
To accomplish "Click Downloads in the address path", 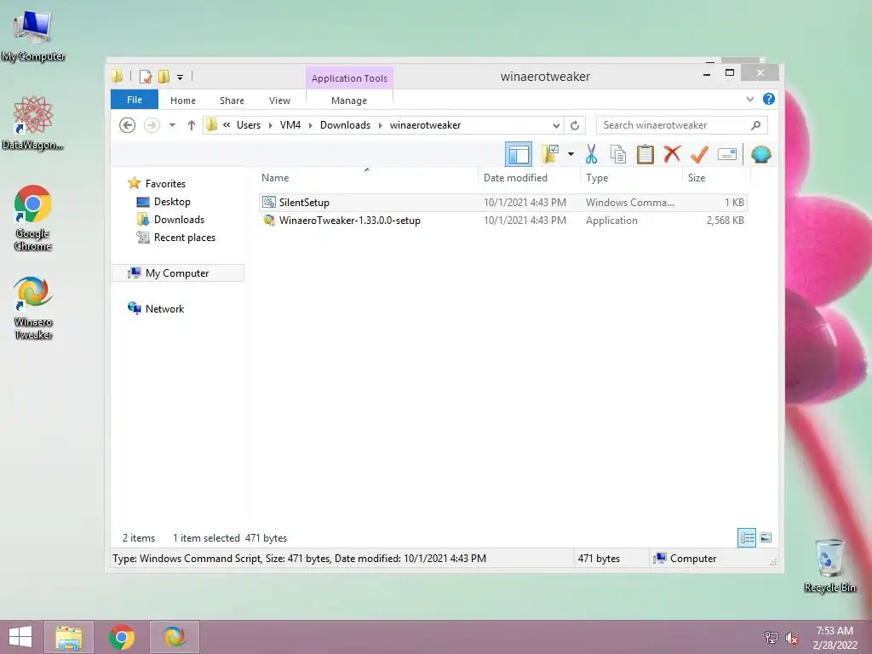I will pos(345,125).
